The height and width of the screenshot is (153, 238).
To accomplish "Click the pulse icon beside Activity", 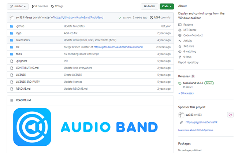I will point(180,41).
